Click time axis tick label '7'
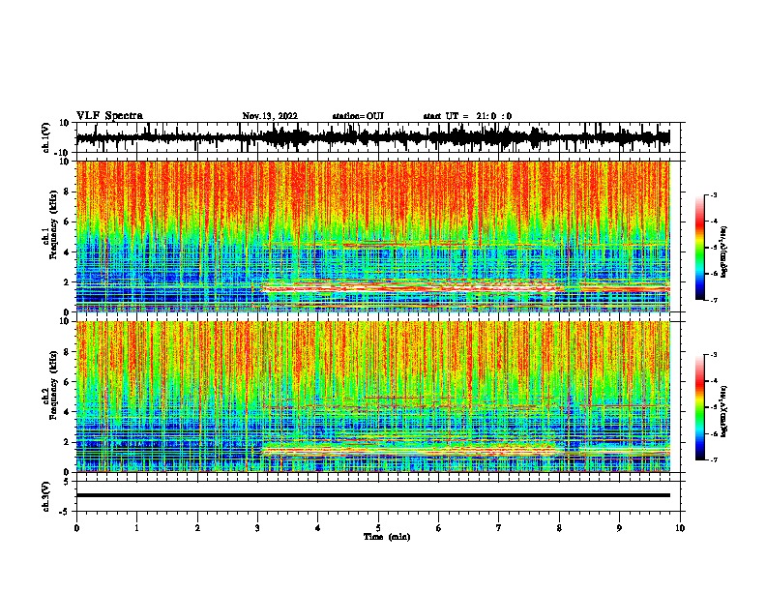The image size is (766, 592). (x=499, y=528)
